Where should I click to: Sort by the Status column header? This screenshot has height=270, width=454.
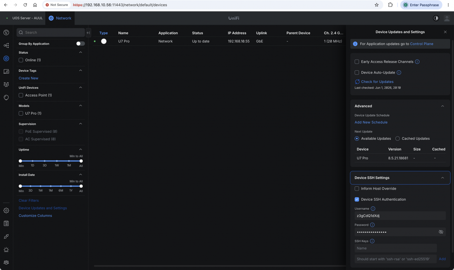coord(197,33)
